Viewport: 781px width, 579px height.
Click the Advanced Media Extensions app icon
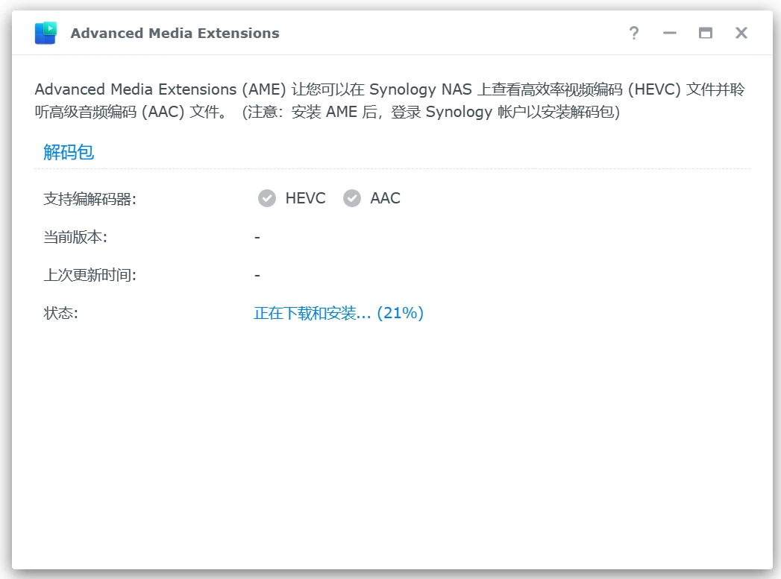click(46, 33)
